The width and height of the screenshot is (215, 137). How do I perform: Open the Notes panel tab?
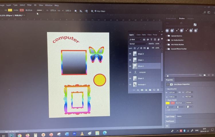(179, 116)
